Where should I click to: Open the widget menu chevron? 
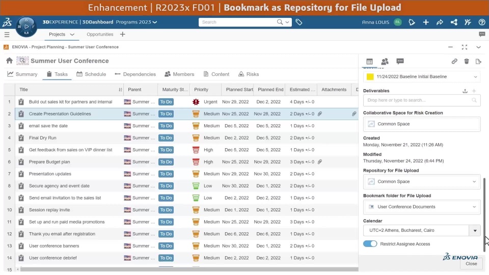click(478, 47)
